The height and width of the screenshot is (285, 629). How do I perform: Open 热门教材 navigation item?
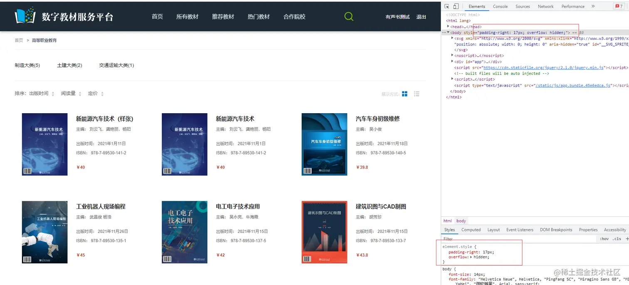[259, 17]
